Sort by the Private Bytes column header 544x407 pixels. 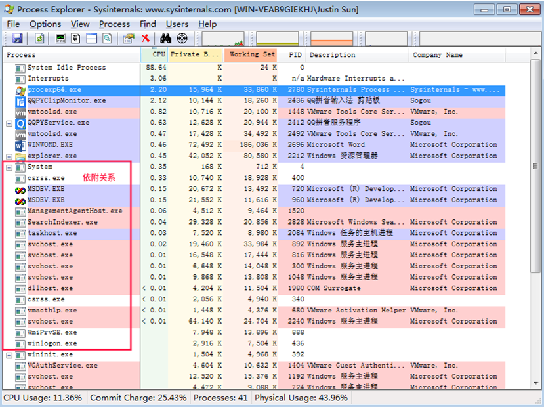195,55
